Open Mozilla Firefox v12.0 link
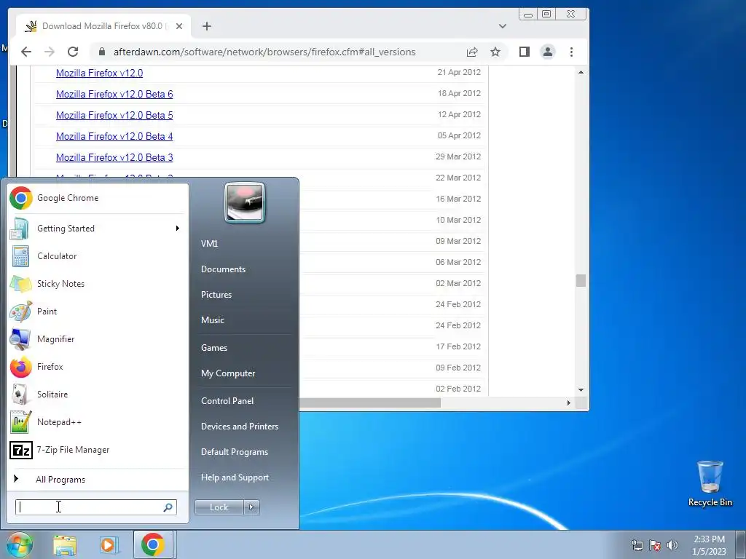This screenshot has height=559, width=746. pyautogui.click(x=99, y=73)
